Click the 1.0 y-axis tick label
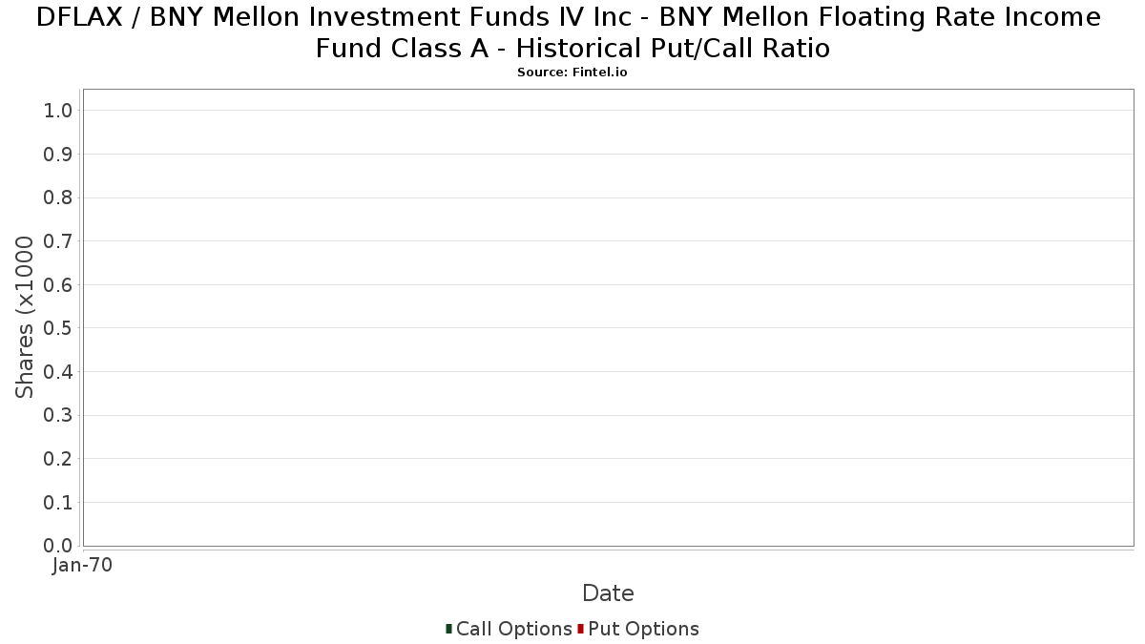This screenshot has height=644, width=1145. tap(58, 111)
